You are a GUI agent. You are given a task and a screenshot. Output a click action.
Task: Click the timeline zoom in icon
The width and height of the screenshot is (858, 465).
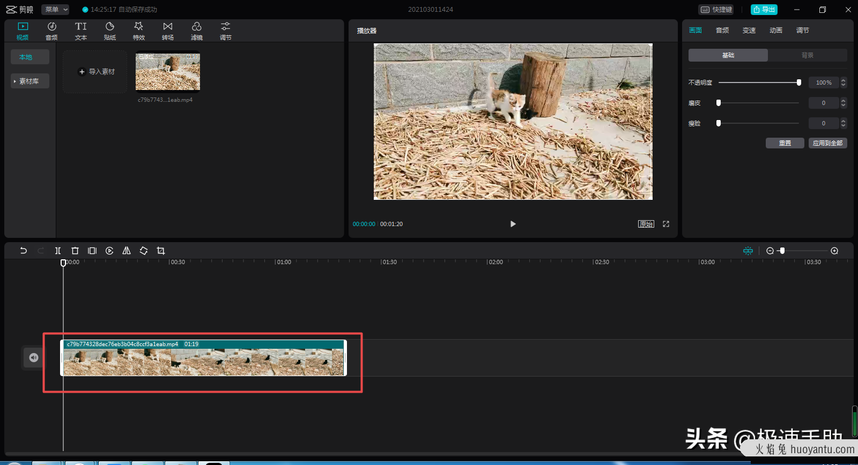(834, 251)
